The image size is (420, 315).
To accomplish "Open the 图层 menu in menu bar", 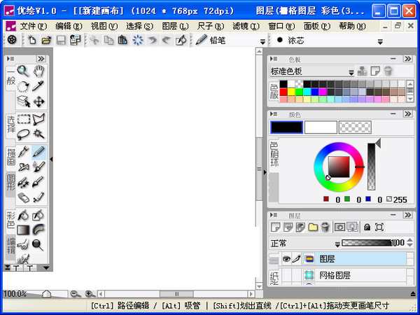I will click(x=170, y=25).
